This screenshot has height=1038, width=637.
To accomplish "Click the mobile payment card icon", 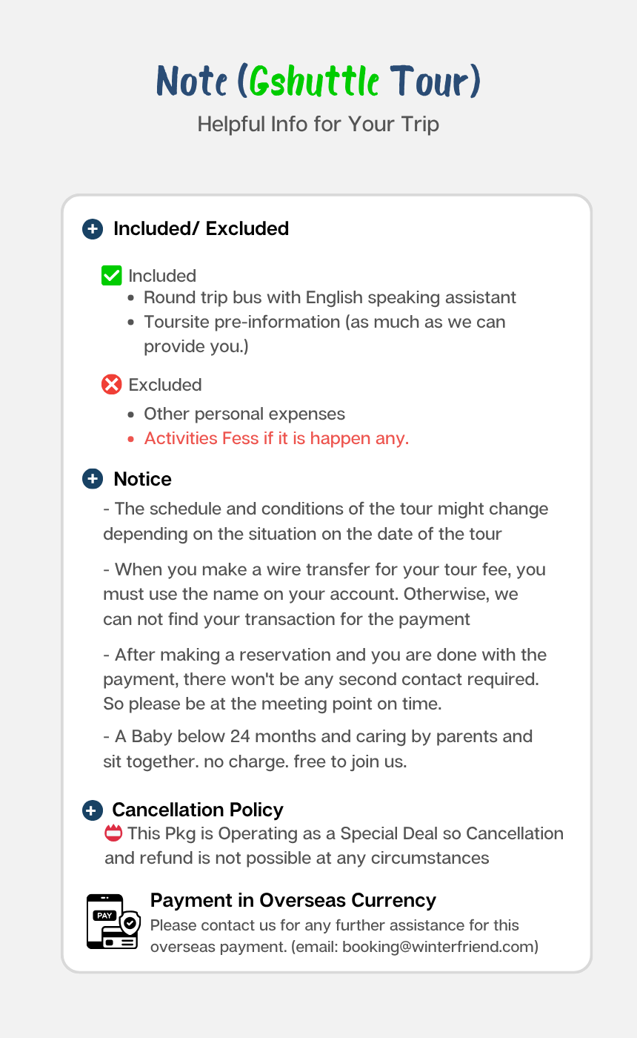I will tap(113, 922).
